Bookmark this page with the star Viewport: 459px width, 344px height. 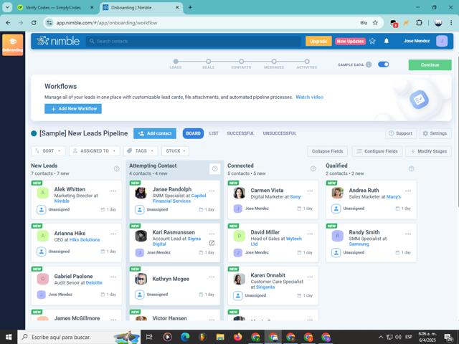pos(375,23)
